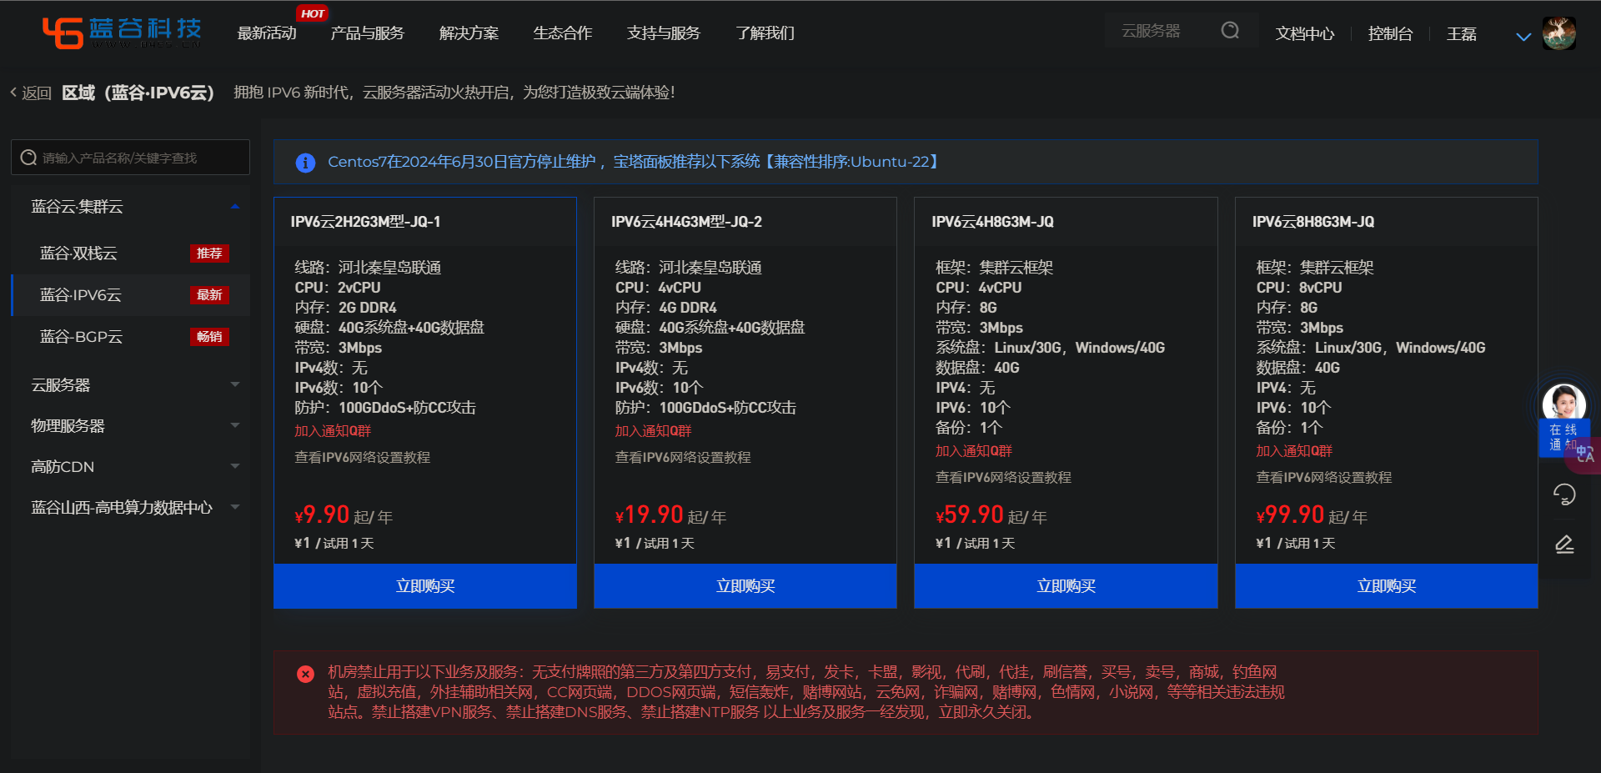
Task: Select 蓝谷-BGP云 in sidebar
Action: (x=131, y=337)
